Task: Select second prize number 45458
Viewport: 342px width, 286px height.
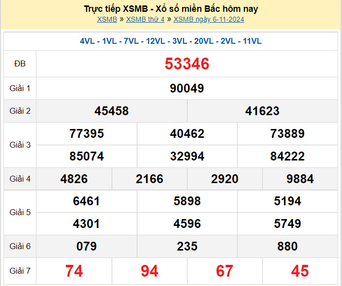Action: 111,111
